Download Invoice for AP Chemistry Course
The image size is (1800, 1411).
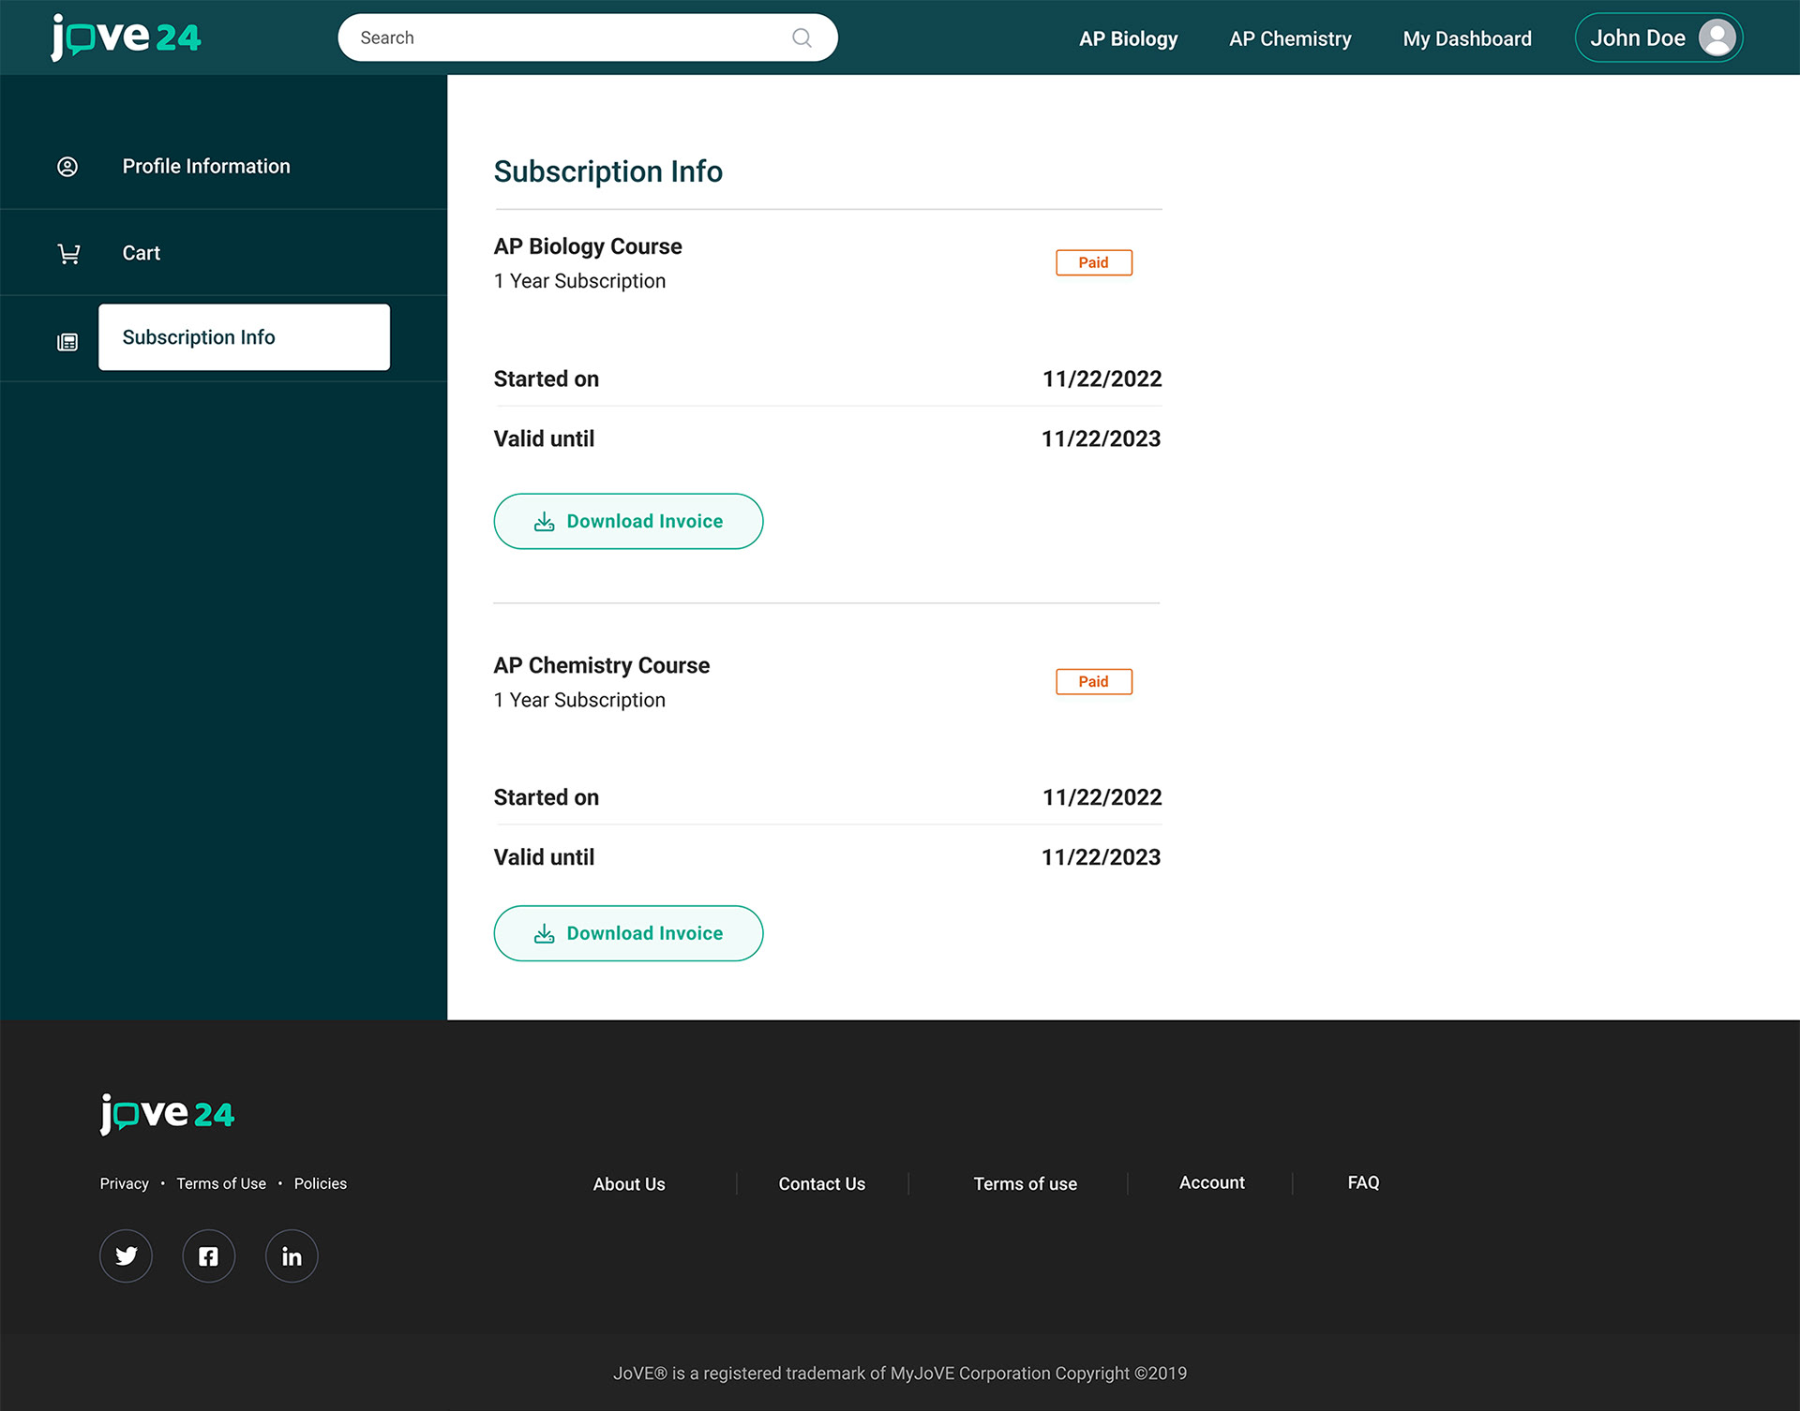(628, 933)
